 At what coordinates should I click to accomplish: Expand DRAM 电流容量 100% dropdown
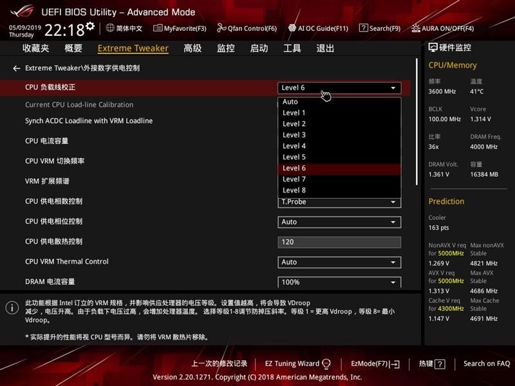tap(339, 282)
